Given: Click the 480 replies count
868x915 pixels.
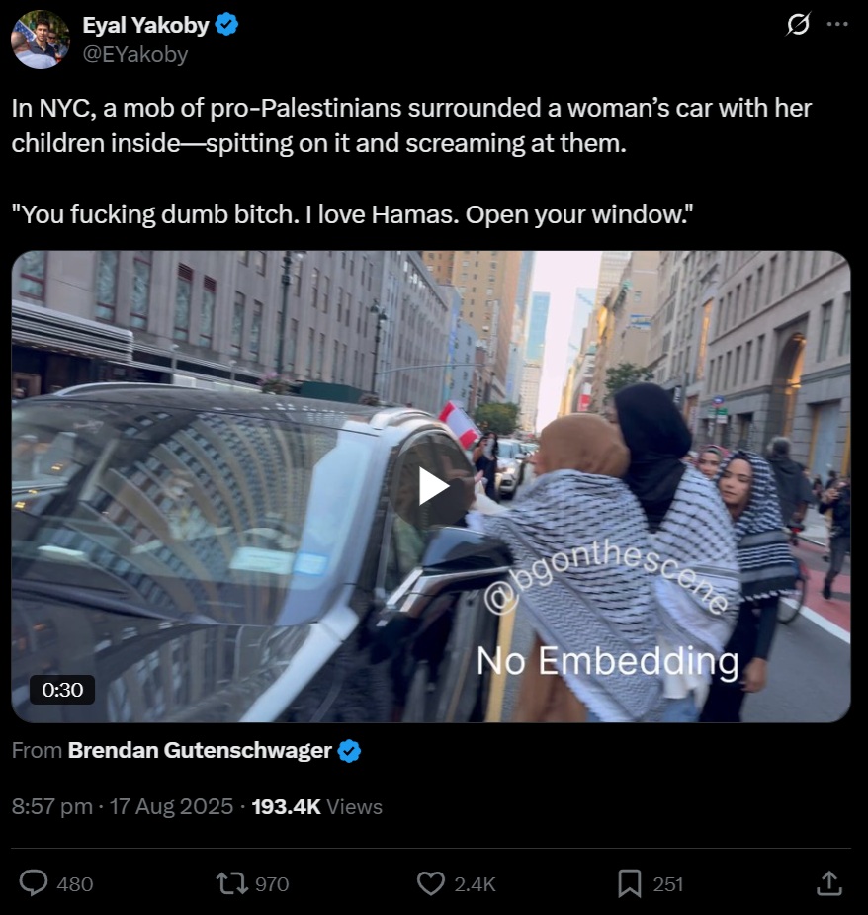Looking at the screenshot, I should coord(75,884).
